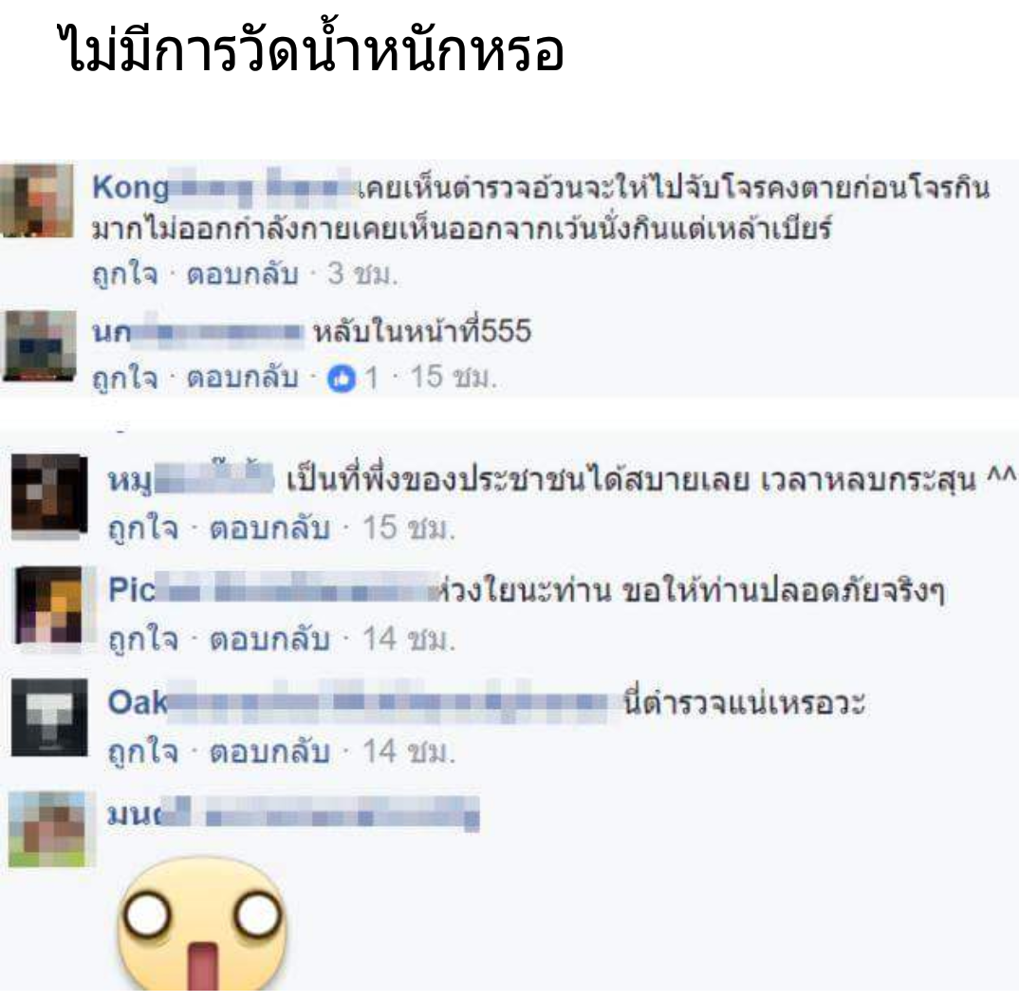
Task: Reply to Kong's comment with ตอบกลับ
Action: click(x=242, y=273)
